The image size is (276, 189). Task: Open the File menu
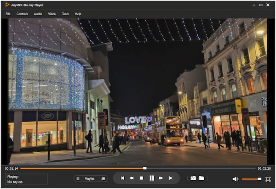click(x=8, y=14)
